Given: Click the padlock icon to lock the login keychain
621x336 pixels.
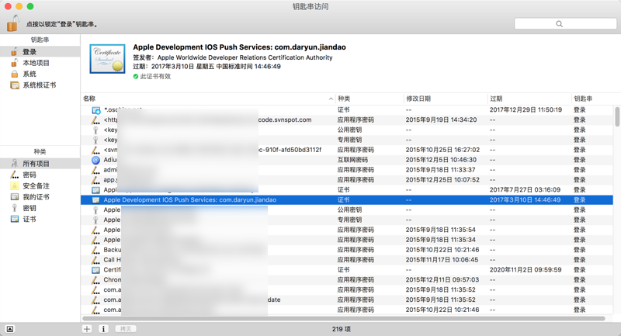Looking at the screenshot, I should 12,23.
